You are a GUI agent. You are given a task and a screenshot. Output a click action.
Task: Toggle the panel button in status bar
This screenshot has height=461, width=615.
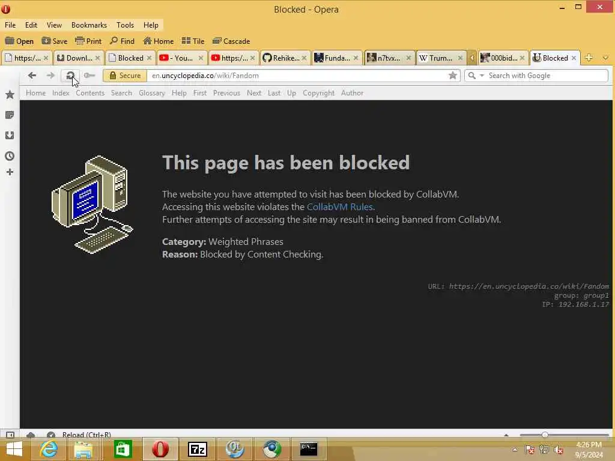click(x=10, y=435)
